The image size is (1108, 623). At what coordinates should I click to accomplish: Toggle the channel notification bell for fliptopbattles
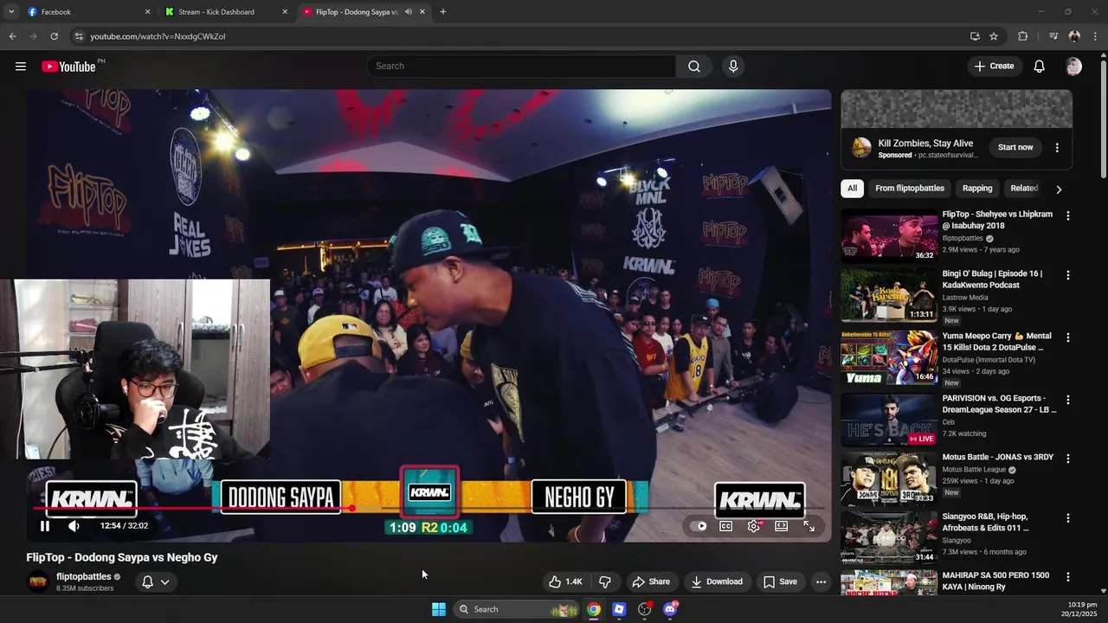147,581
